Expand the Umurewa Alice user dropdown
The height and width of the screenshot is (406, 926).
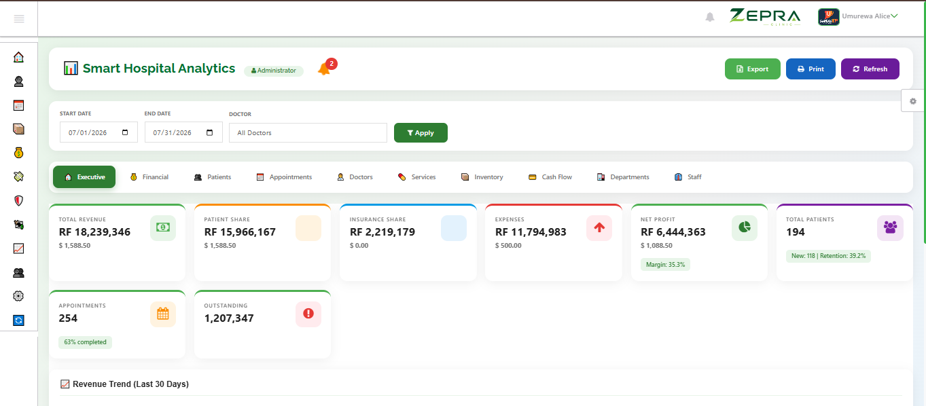(x=870, y=16)
